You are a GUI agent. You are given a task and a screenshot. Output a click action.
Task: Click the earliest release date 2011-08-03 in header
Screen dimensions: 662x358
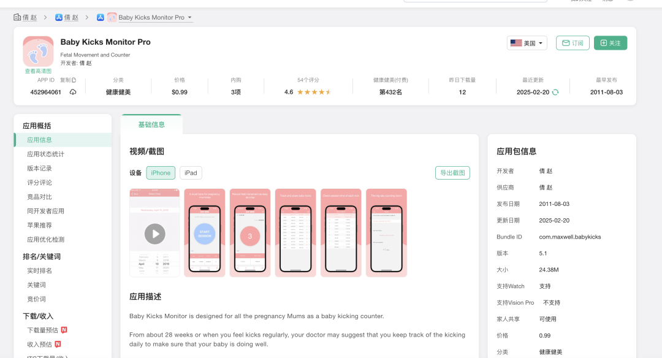606,92
